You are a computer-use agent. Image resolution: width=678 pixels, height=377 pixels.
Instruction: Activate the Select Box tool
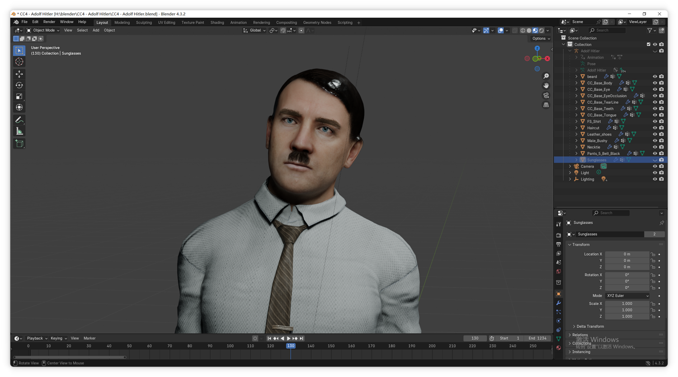[19, 51]
